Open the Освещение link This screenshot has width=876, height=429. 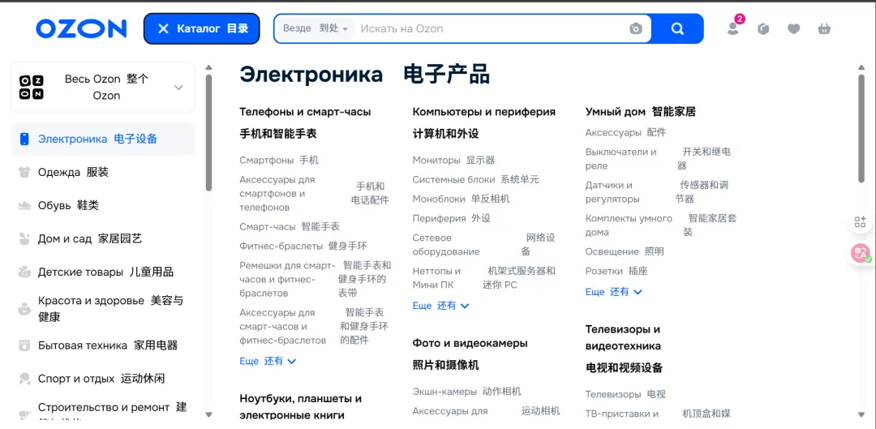click(x=612, y=252)
